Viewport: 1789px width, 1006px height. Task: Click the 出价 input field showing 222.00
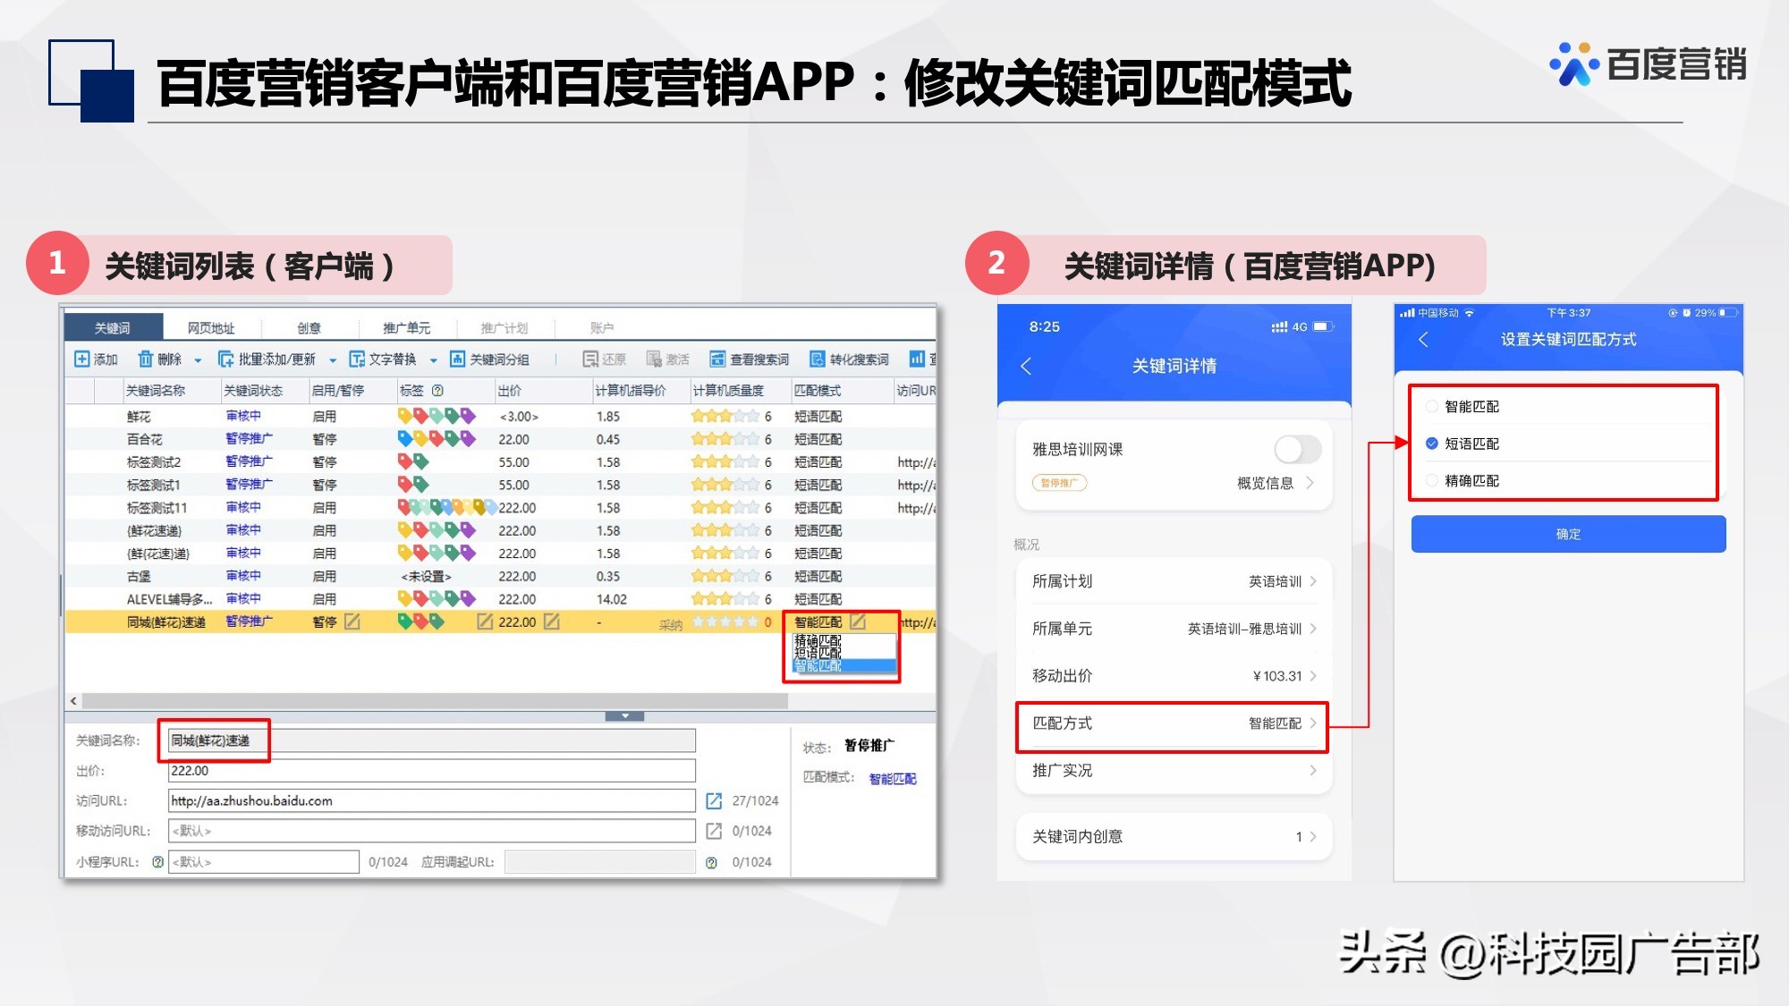429,770
